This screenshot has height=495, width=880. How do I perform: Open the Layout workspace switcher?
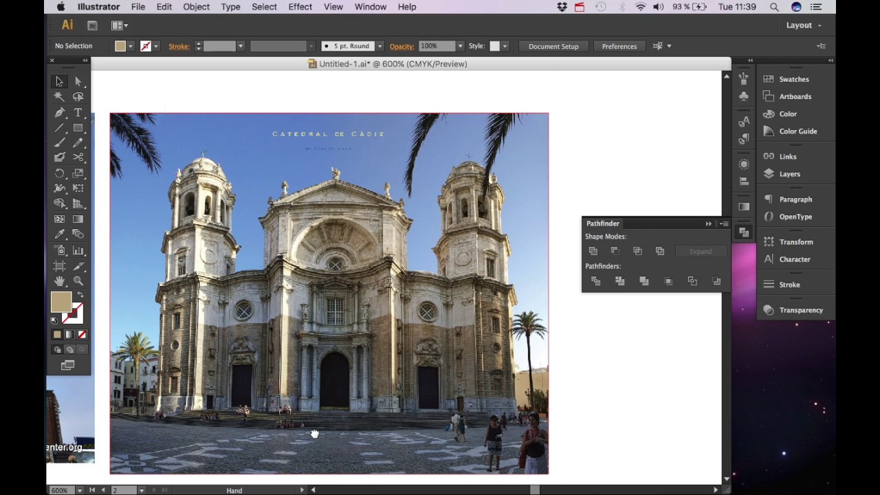(804, 25)
